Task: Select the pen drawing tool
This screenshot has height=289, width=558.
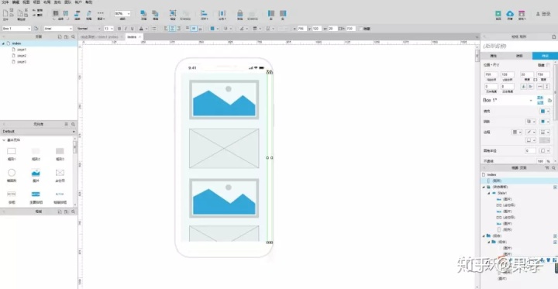Action: [x=88, y=13]
